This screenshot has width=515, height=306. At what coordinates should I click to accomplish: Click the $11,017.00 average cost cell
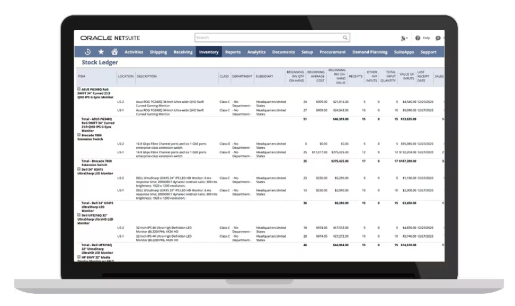[x=319, y=152]
